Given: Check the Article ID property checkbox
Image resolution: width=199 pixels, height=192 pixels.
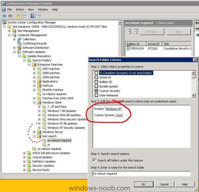Looking at the screenshot, I should [x=96, y=77].
